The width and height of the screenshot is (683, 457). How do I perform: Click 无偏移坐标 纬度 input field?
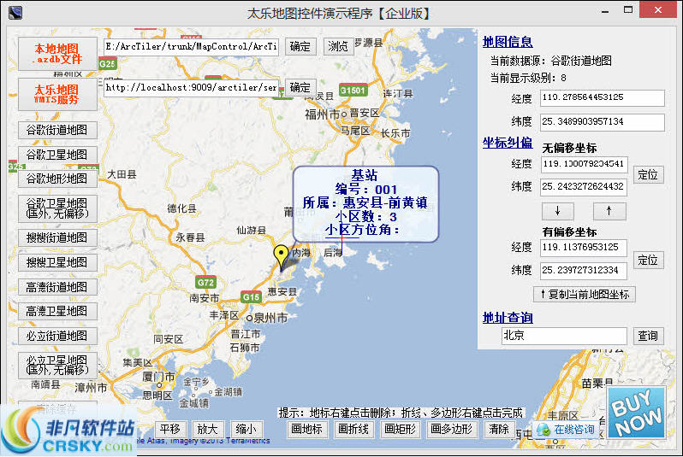click(584, 187)
